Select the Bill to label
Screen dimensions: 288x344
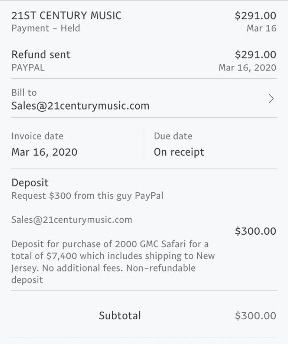[24, 93]
